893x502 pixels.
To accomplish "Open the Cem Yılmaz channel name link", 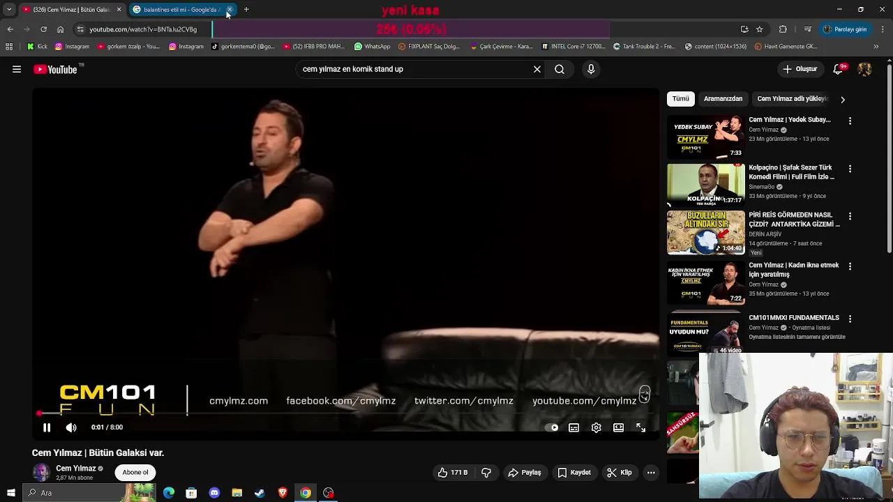I will (x=75, y=469).
